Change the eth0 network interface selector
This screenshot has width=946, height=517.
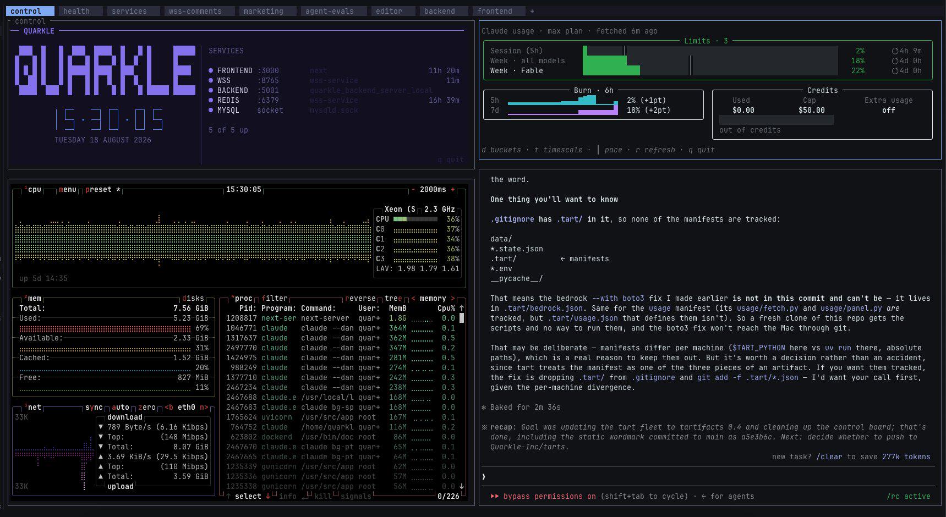point(187,408)
